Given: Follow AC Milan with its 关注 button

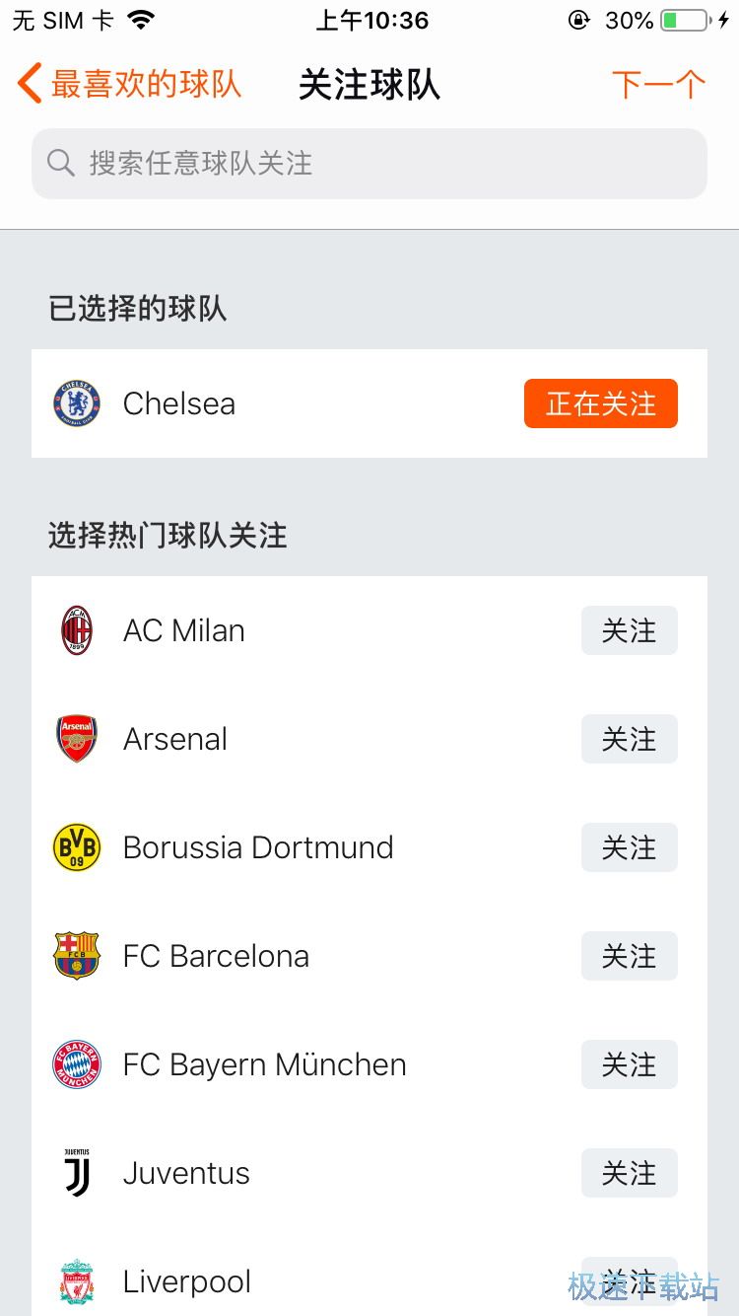Looking at the screenshot, I should (x=629, y=630).
